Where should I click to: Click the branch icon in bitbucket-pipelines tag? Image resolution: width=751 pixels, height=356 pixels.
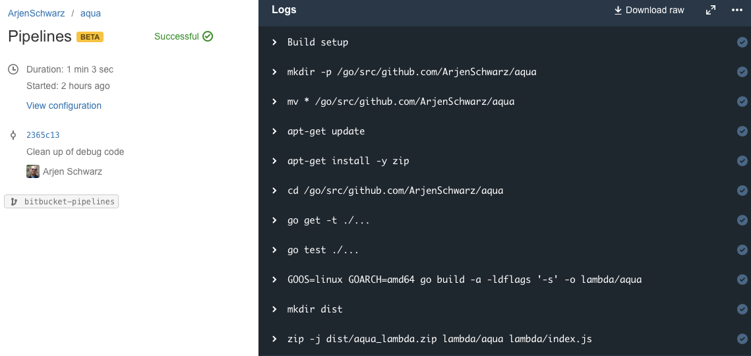point(14,202)
